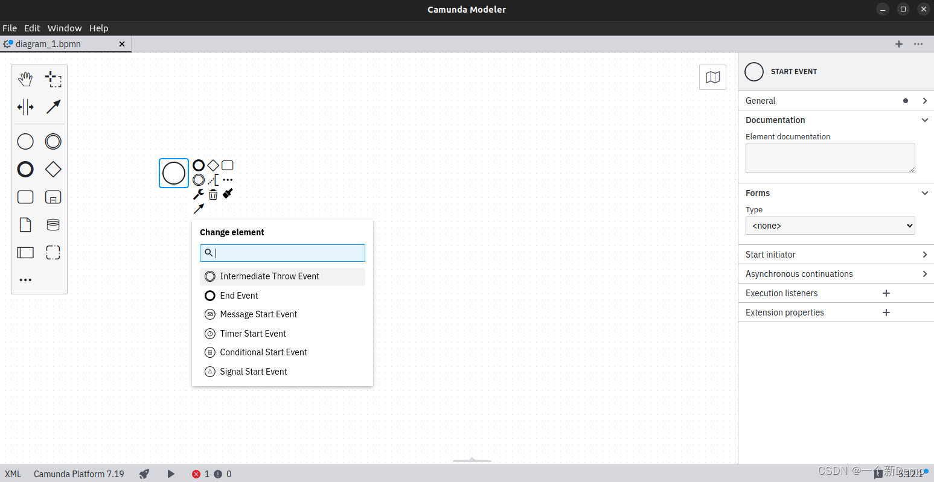Create a group from palette
This screenshot has height=482, width=934.
(x=53, y=253)
